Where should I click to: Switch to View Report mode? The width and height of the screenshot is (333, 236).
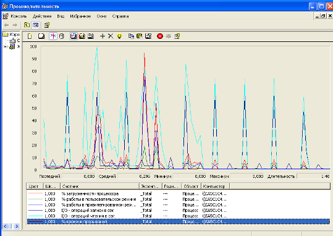coord(91,36)
